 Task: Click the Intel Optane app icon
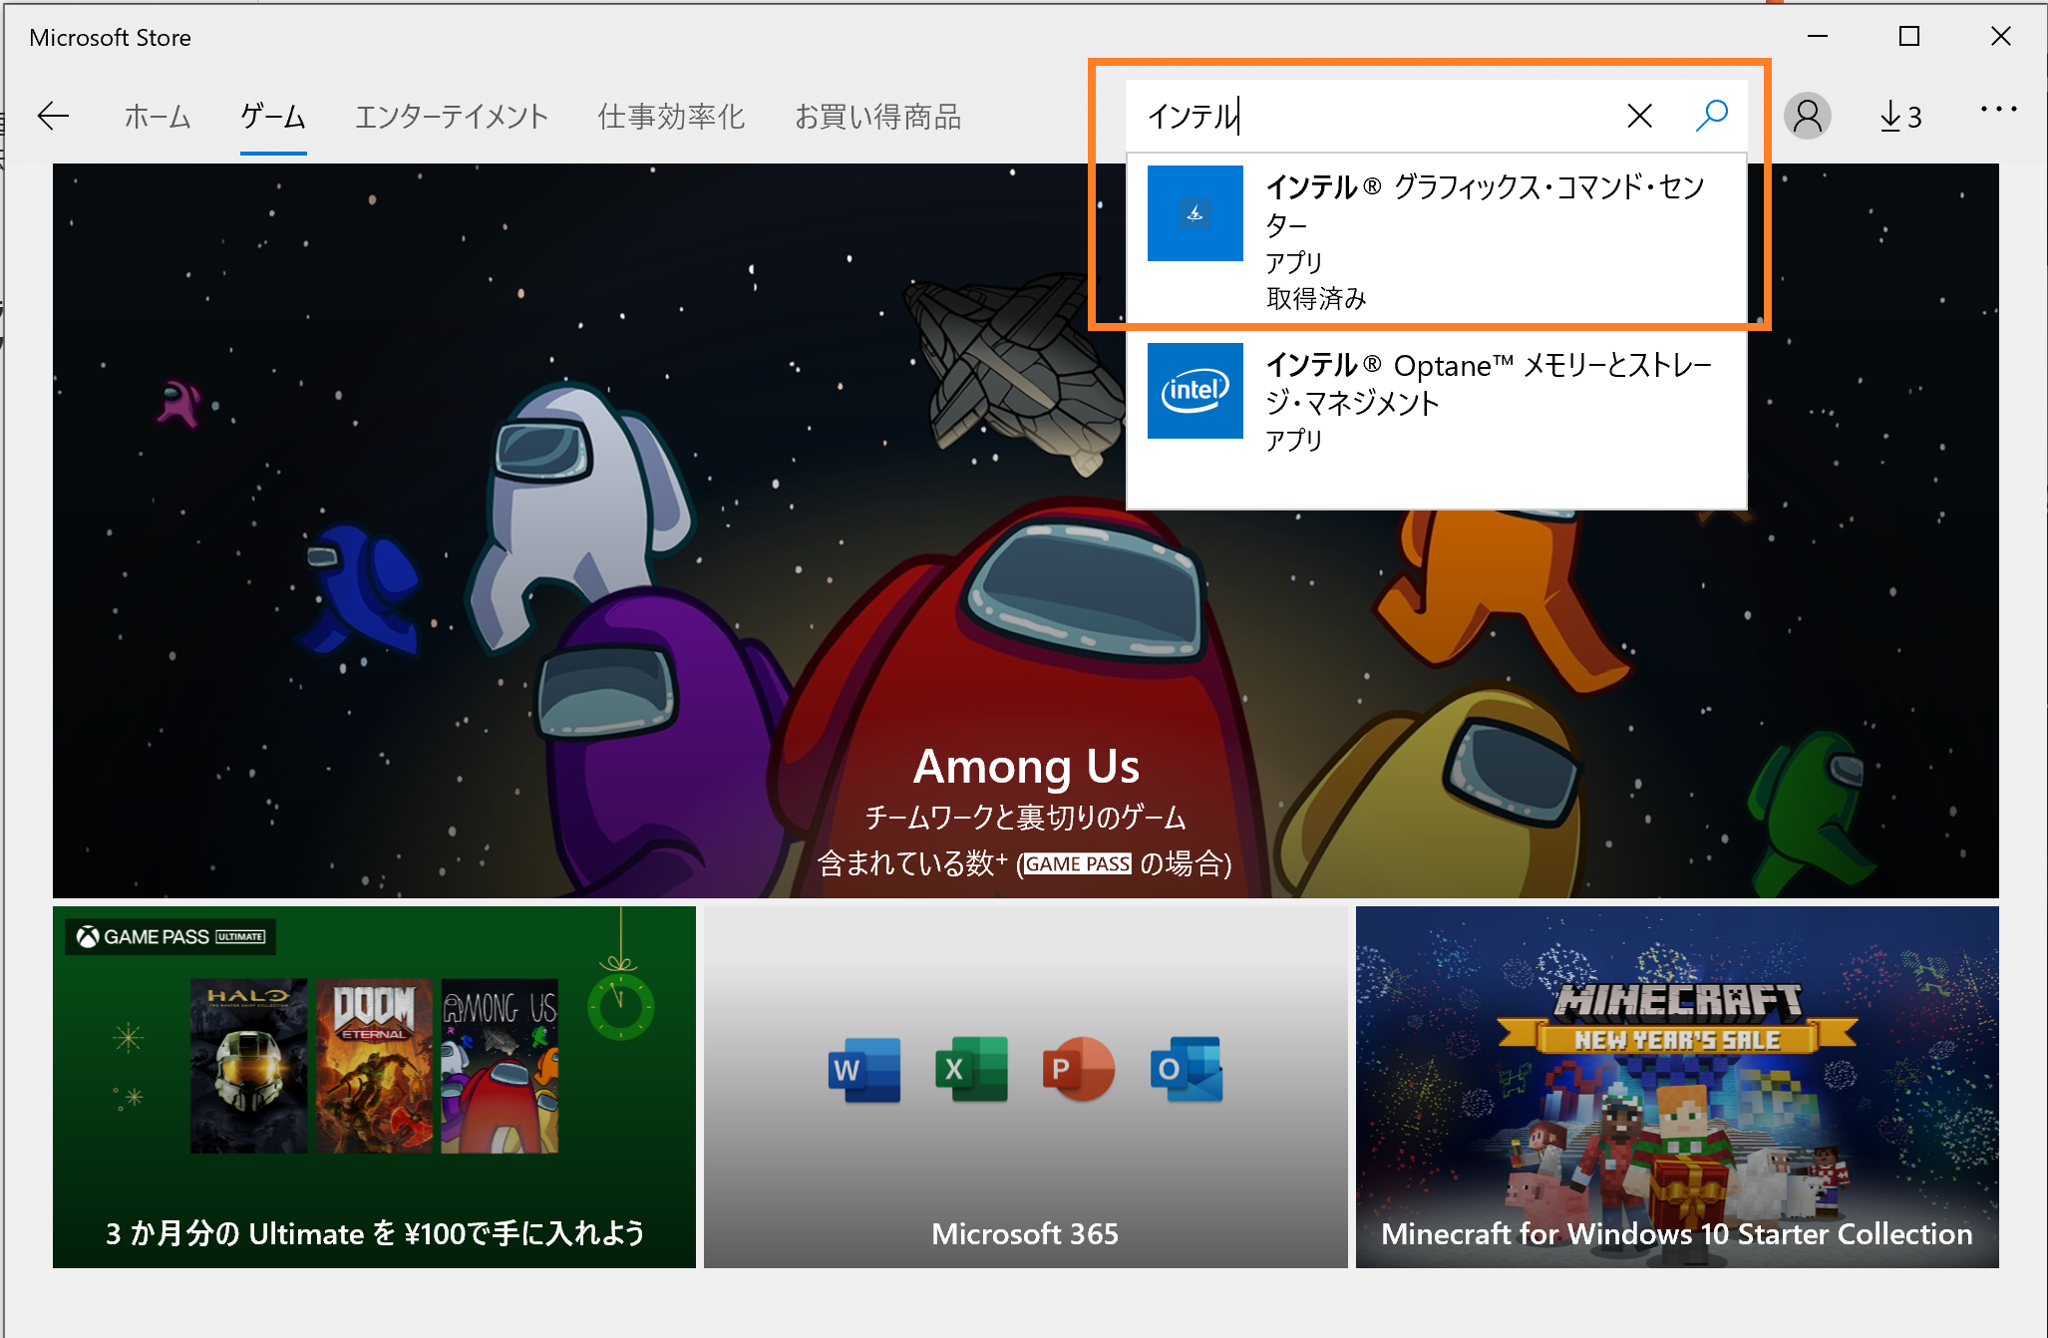coord(1195,391)
